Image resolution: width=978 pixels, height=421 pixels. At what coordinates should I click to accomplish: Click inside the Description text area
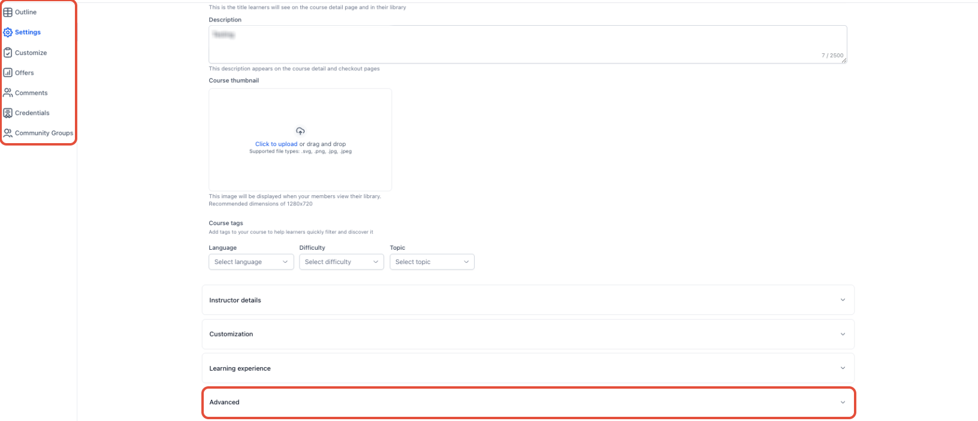(528, 44)
